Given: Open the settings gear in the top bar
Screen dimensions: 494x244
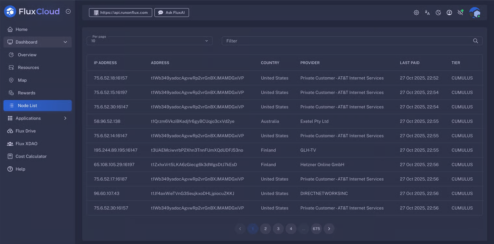Looking at the screenshot, I should coord(416,13).
